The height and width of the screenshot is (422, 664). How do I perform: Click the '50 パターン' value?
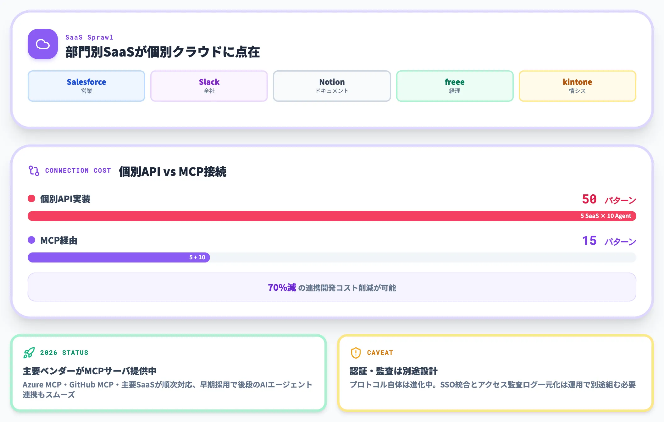click(609, 199)
